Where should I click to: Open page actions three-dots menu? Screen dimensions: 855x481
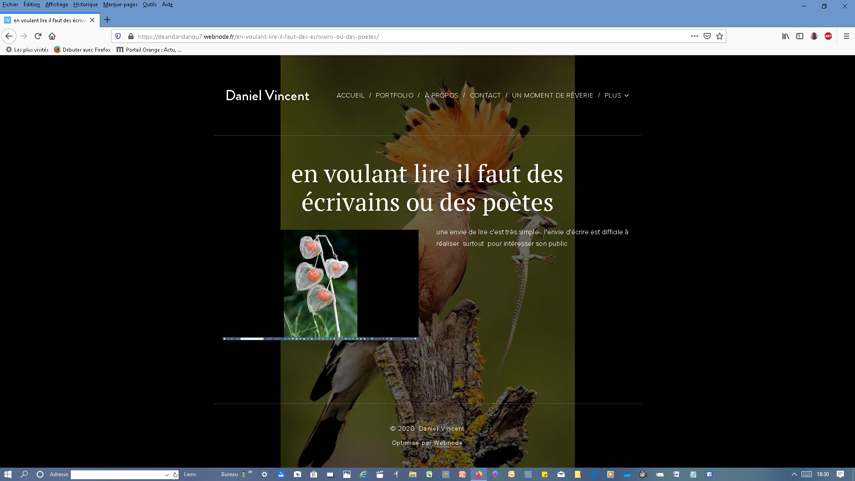pos(695,36)
